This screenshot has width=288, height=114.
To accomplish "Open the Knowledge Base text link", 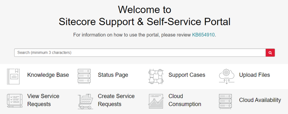I will (x=48, y=75).
